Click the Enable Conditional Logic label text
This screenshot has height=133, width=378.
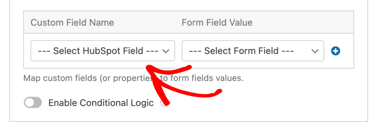pos(101,103)
